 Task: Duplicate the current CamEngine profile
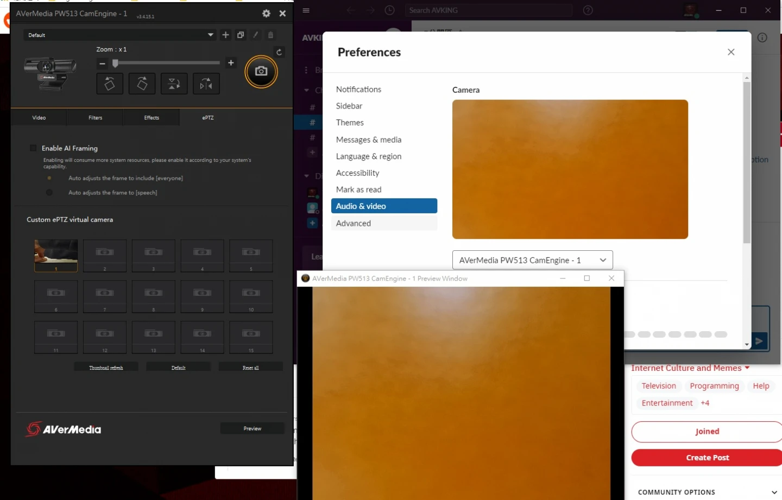coord(241,35)
